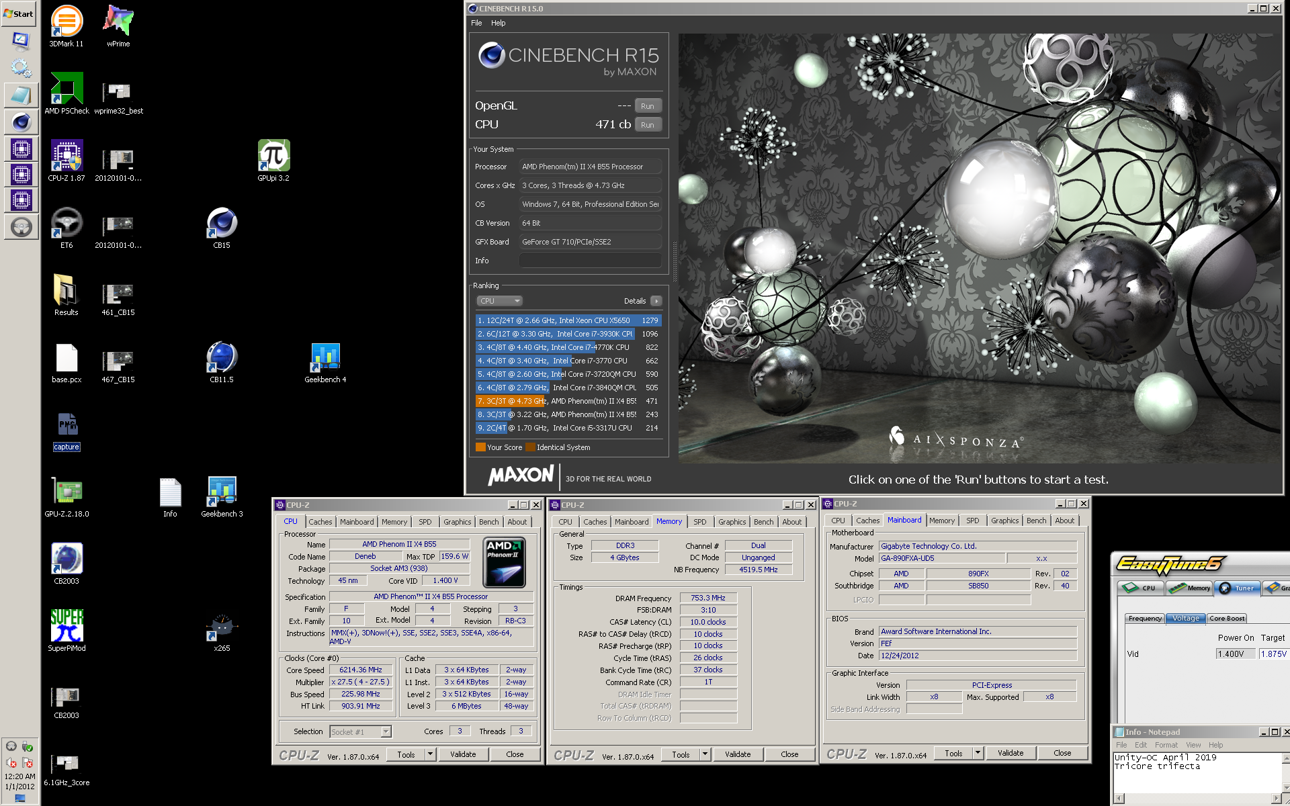
Task: Open Tools dropdown arrow in first CPU-Z window
Action: 430,754
